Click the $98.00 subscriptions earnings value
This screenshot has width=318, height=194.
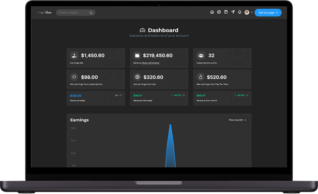pos(90,77)
